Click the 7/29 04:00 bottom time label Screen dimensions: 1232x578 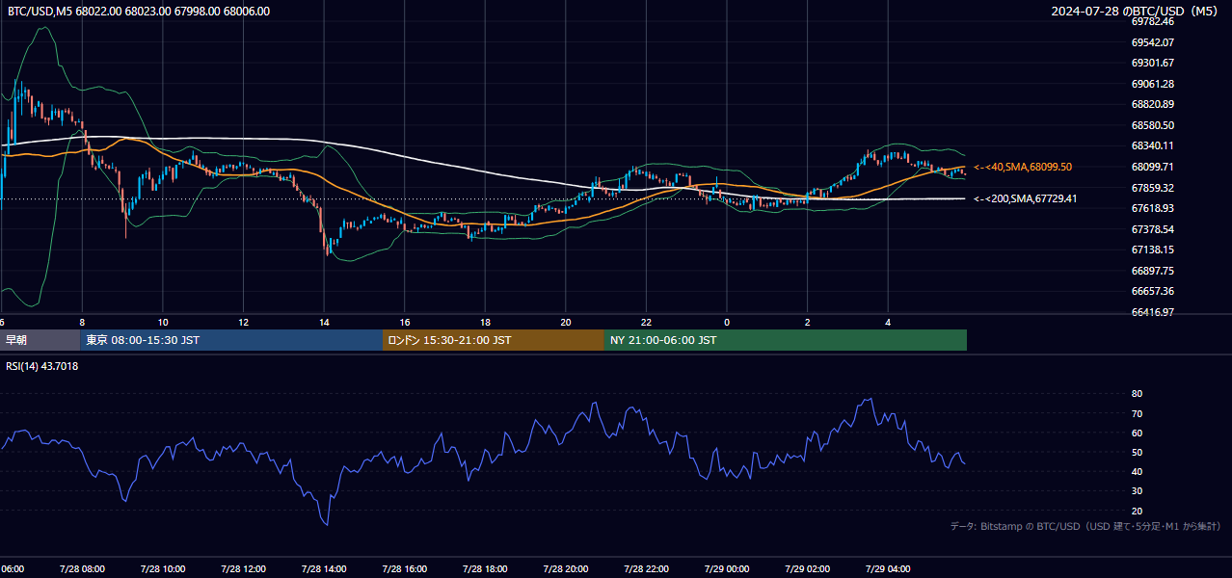tap(888, 568)
